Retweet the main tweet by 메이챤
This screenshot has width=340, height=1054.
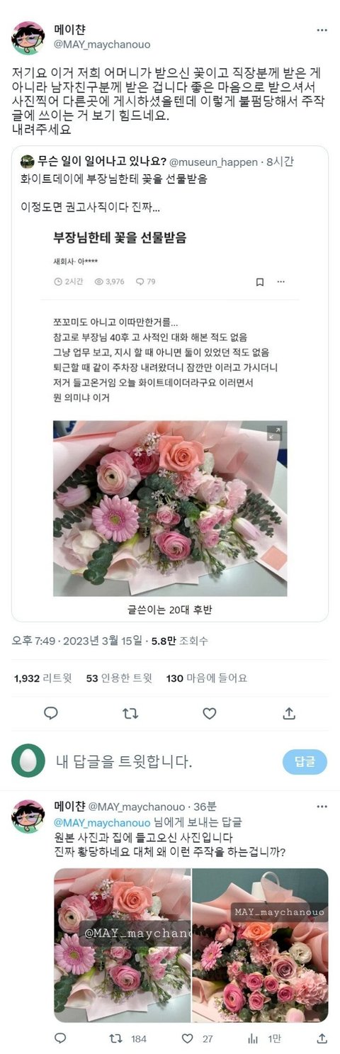(x=130, y=713)
